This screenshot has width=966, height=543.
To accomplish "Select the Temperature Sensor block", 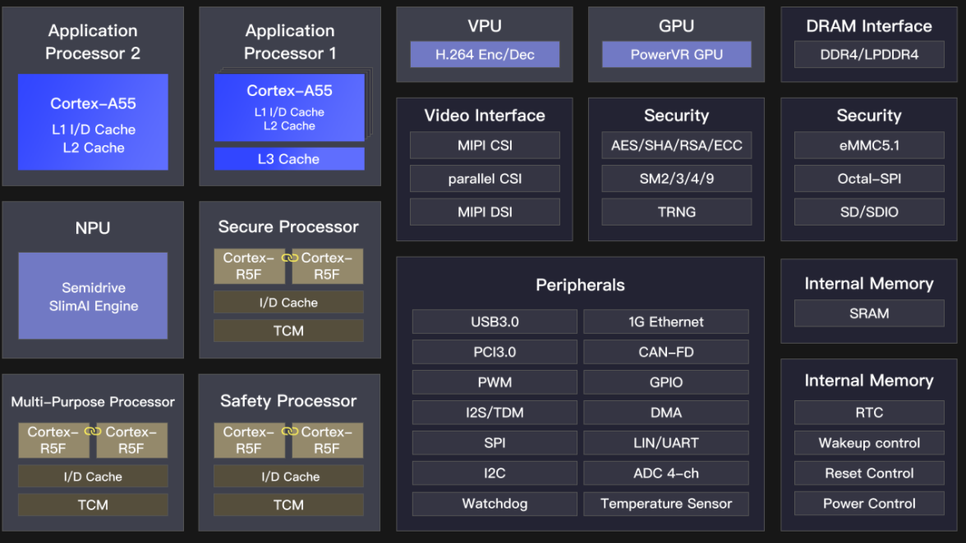I will (665, 504).
